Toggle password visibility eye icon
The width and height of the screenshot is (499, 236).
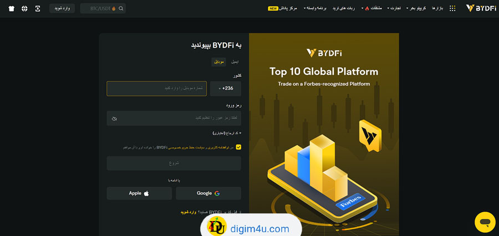[114, 119]
